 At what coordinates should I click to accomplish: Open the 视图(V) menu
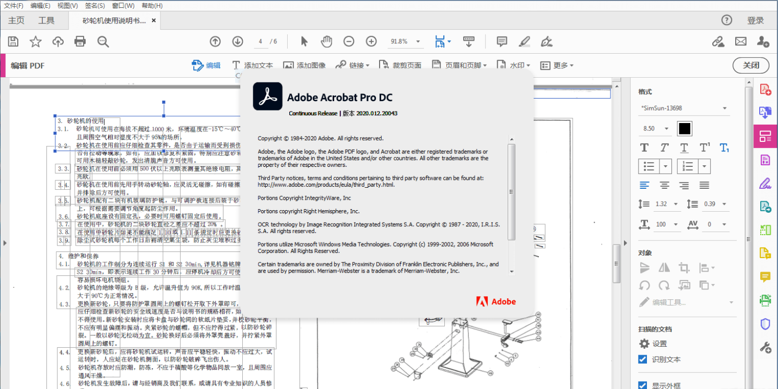(67, 6)
